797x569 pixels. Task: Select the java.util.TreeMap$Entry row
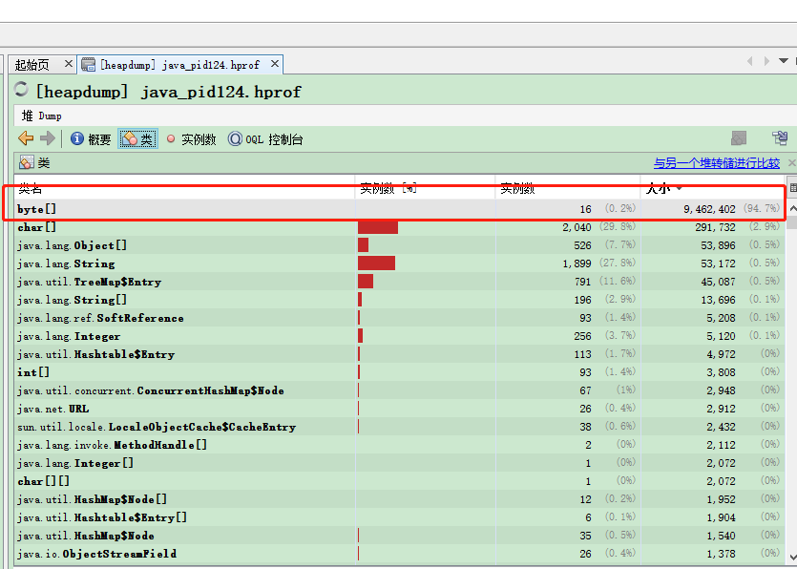400,282
